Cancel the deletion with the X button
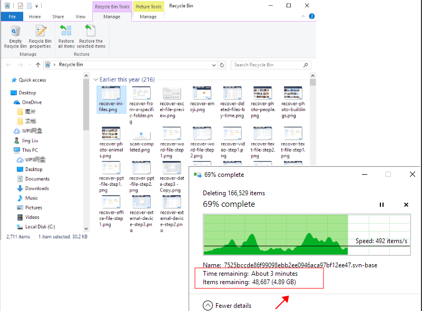The height and width of the screenshot is (311, 422). tap(406, 205)
